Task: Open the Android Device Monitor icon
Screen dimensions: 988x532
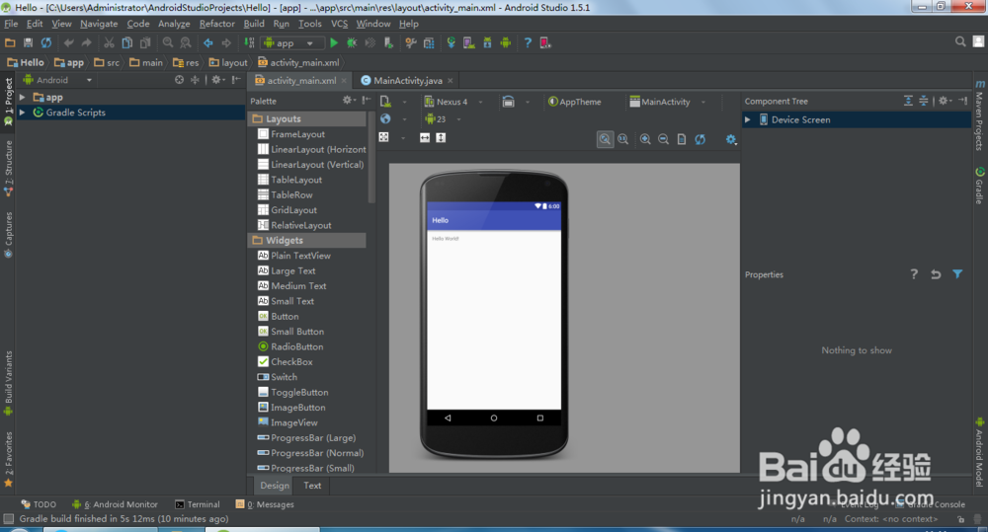Action: tap(505, 42)
